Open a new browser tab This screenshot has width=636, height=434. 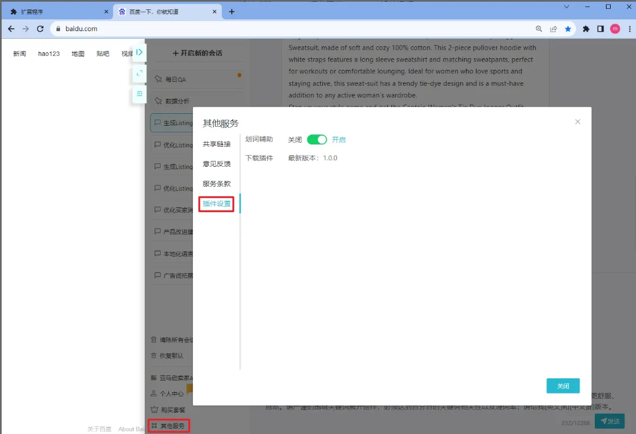pyautogui.click(x=232, y=12)
